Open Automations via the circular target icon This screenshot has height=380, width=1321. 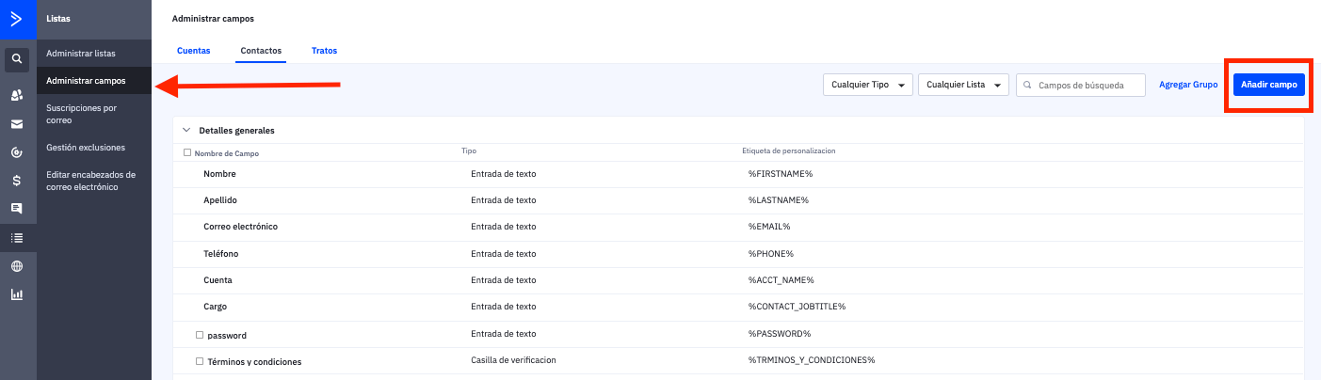(x=17, y=152)
